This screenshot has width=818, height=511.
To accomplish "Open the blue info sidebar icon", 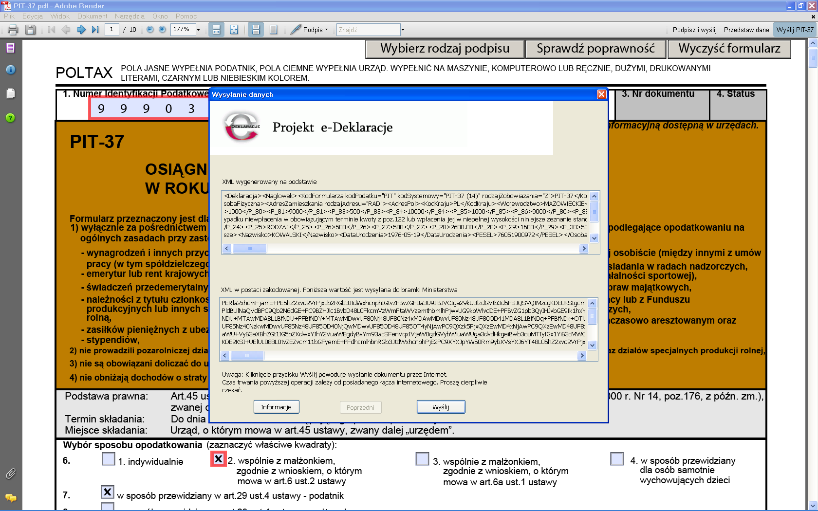I will click(11, 70).
